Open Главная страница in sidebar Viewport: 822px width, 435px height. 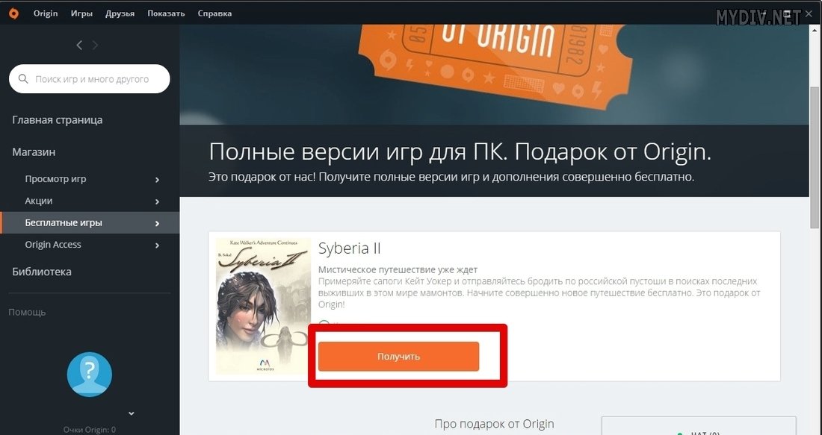pyautogui.click(x=57, y=120)
